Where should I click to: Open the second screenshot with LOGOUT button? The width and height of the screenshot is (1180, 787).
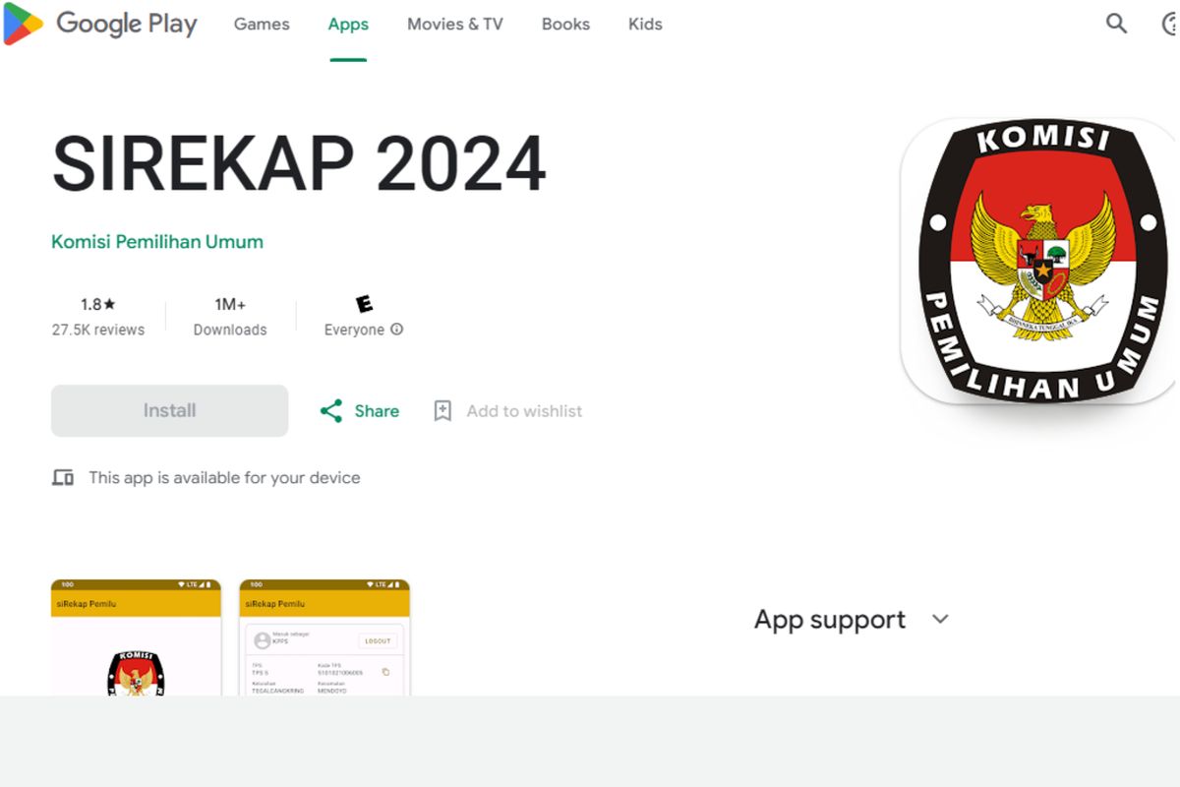(324, 637)
